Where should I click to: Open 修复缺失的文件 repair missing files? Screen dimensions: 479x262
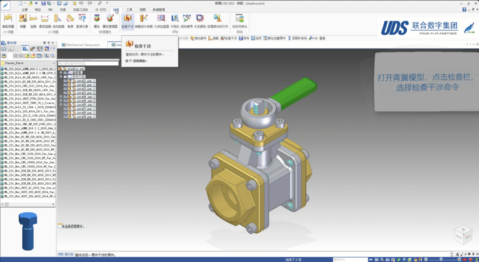pos(217,21)
